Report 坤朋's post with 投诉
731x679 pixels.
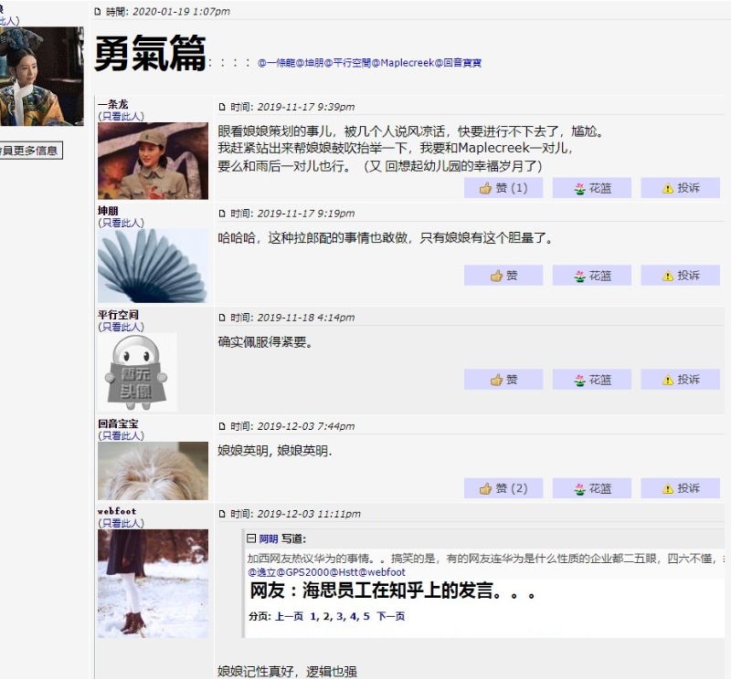point(680,276)
